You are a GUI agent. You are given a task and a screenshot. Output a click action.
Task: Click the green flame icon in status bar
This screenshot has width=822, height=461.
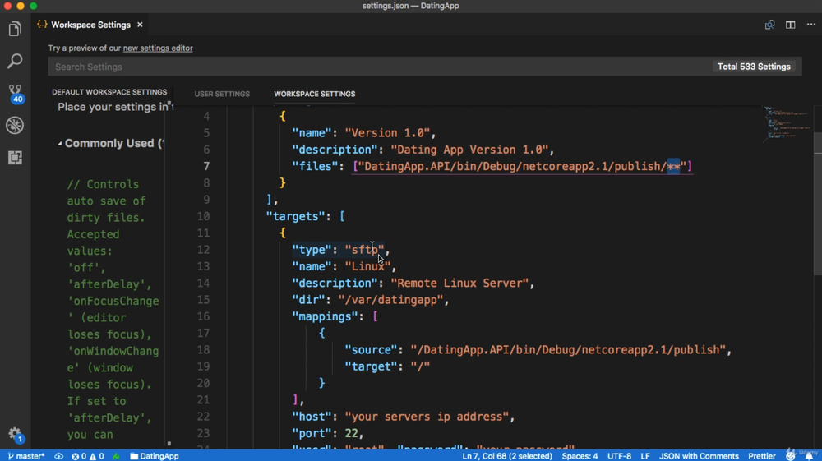point(116,456)
